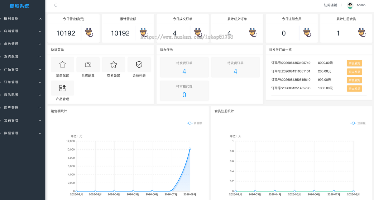This screenshot has width=374, height=200.
Task: Click the 992.00元 order amount
Action: (324, 80)
